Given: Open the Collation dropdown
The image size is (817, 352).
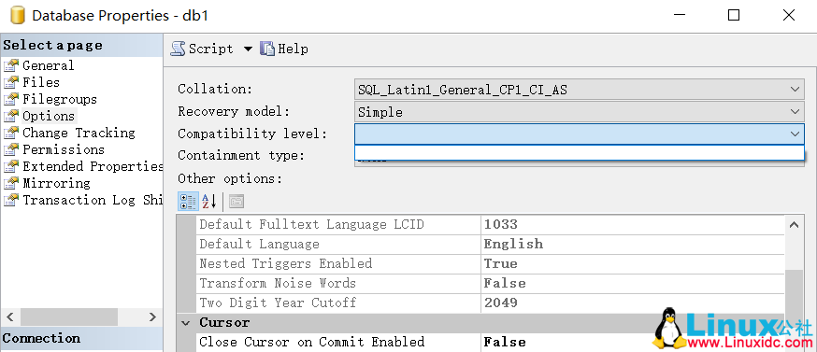Looking at the screenshot, I should point(580,90).
